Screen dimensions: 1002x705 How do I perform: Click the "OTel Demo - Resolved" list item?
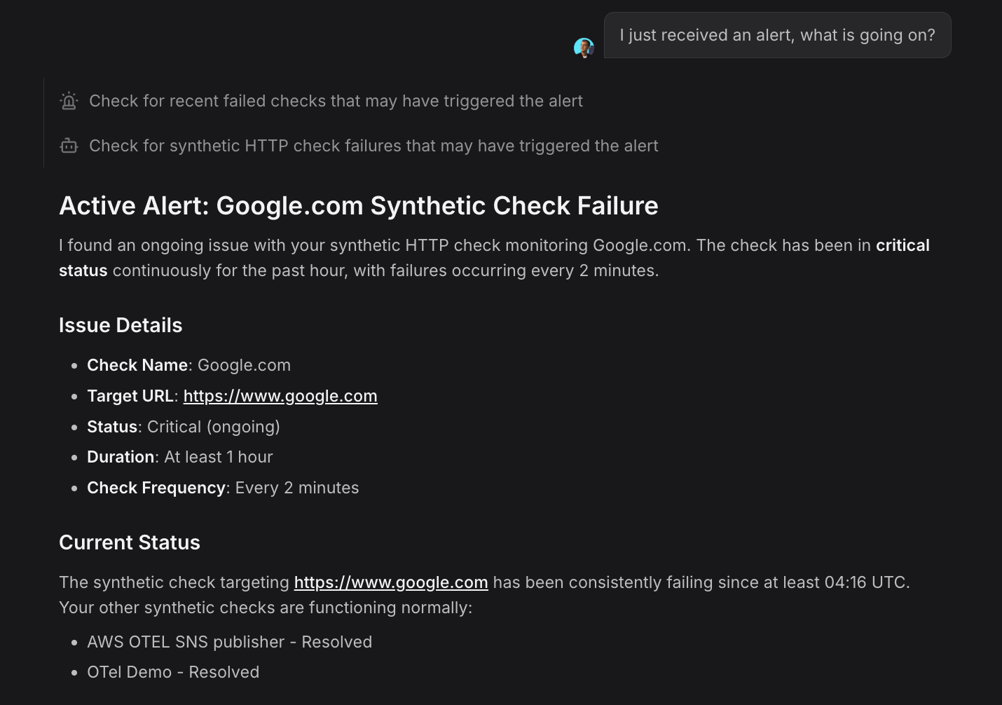[173, 672]
